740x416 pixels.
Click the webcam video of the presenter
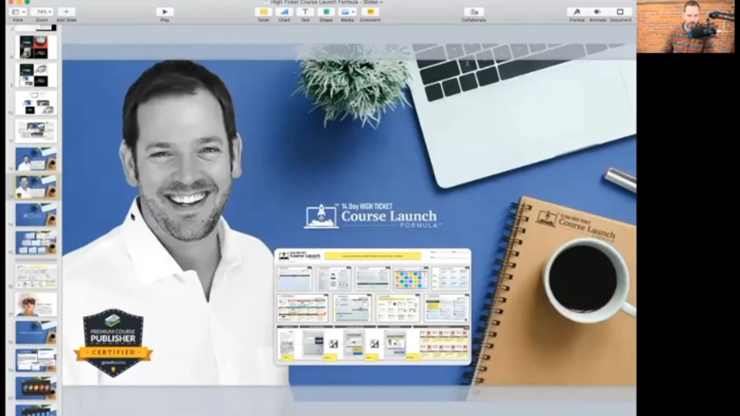(x=686, y=27)
